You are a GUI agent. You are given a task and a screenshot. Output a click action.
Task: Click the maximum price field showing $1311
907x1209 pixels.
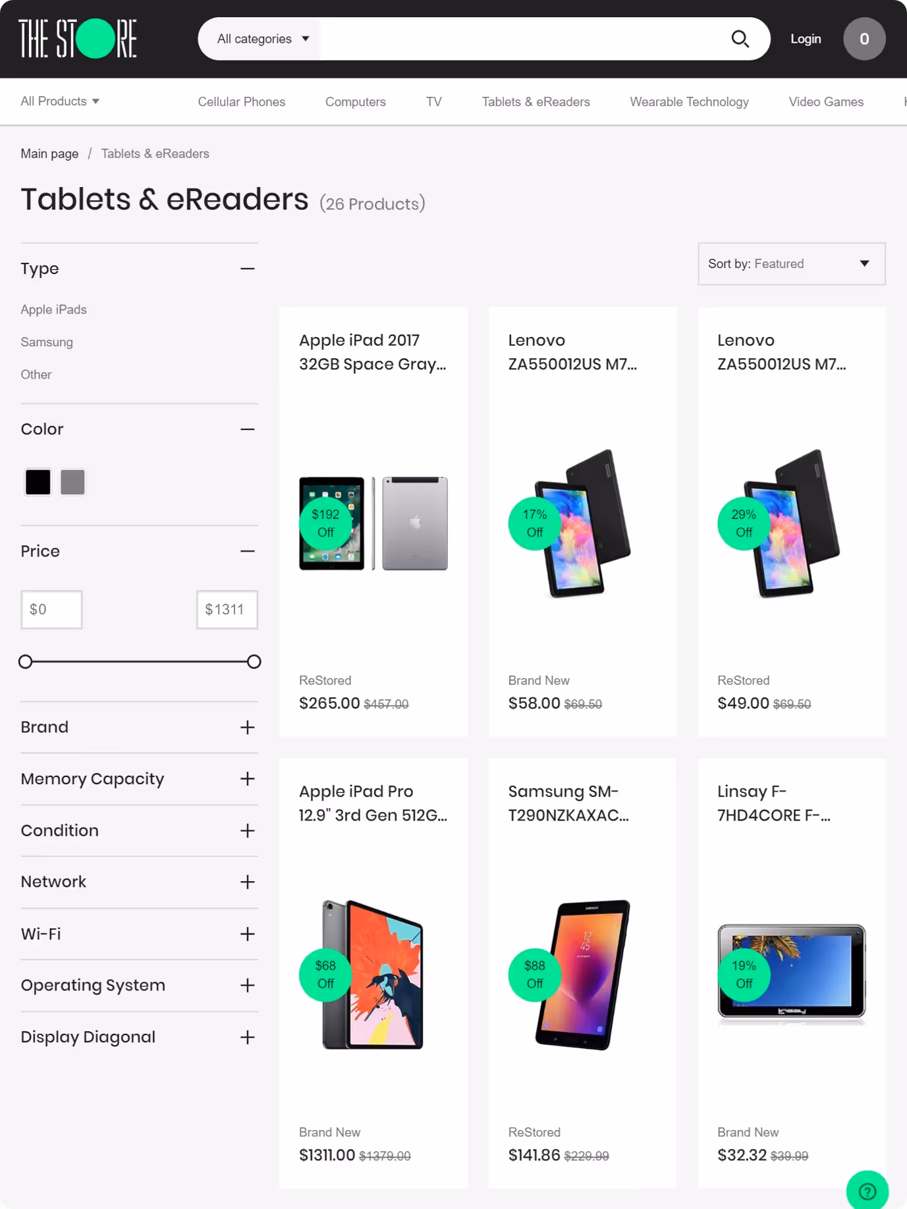pyautogui.click(x=227, y=610)
